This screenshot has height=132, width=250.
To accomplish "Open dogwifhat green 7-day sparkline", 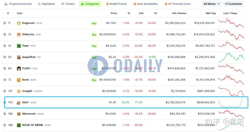I will tap(231, 57).
